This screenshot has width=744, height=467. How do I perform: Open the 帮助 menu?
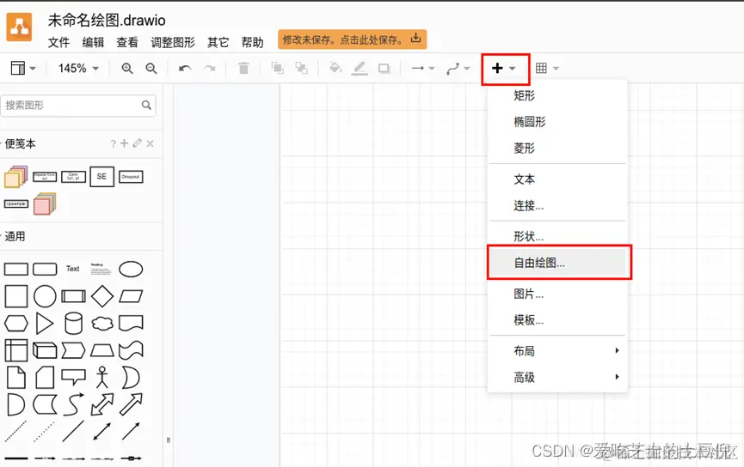[252, 43]
